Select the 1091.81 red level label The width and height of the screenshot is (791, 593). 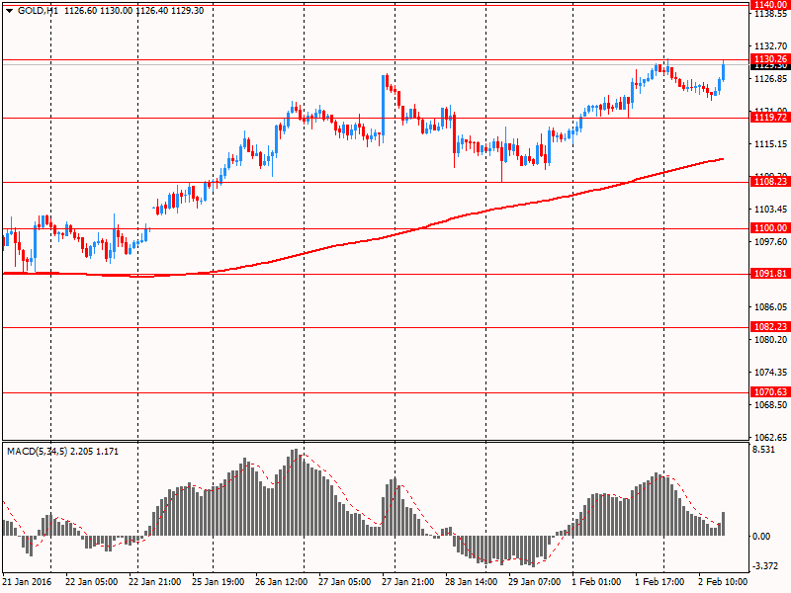tap(770, 274)
